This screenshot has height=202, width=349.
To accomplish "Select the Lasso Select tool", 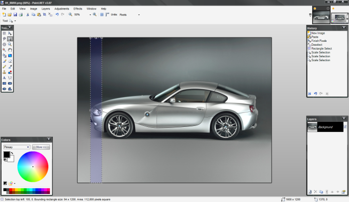I will (4, 38).
